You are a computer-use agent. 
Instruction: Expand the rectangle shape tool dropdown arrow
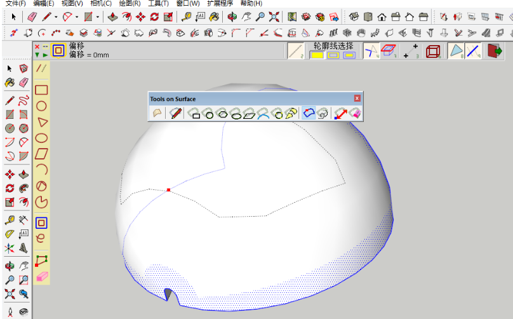click(x=98, y=17)
